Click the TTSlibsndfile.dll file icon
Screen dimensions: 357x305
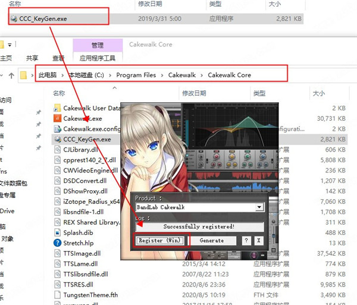click(x=57, y=274)
